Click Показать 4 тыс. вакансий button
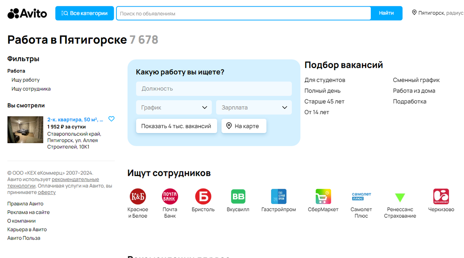Viewport: 464px width, 258px height. click(176, 126)
